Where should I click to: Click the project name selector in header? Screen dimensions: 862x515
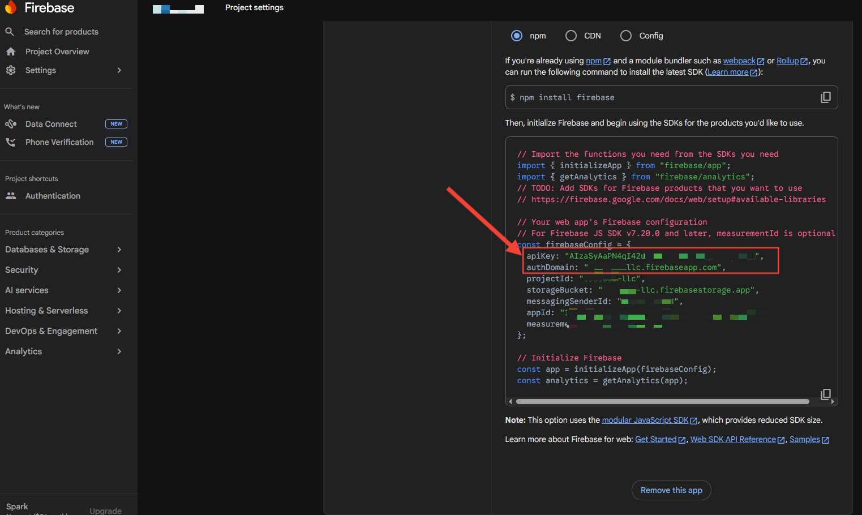coord(178,8)
